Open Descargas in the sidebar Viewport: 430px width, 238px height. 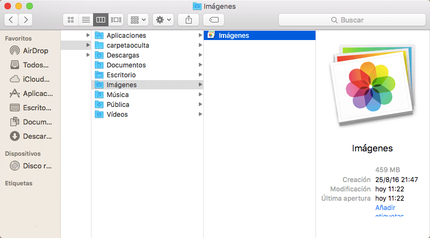point(30,136)
